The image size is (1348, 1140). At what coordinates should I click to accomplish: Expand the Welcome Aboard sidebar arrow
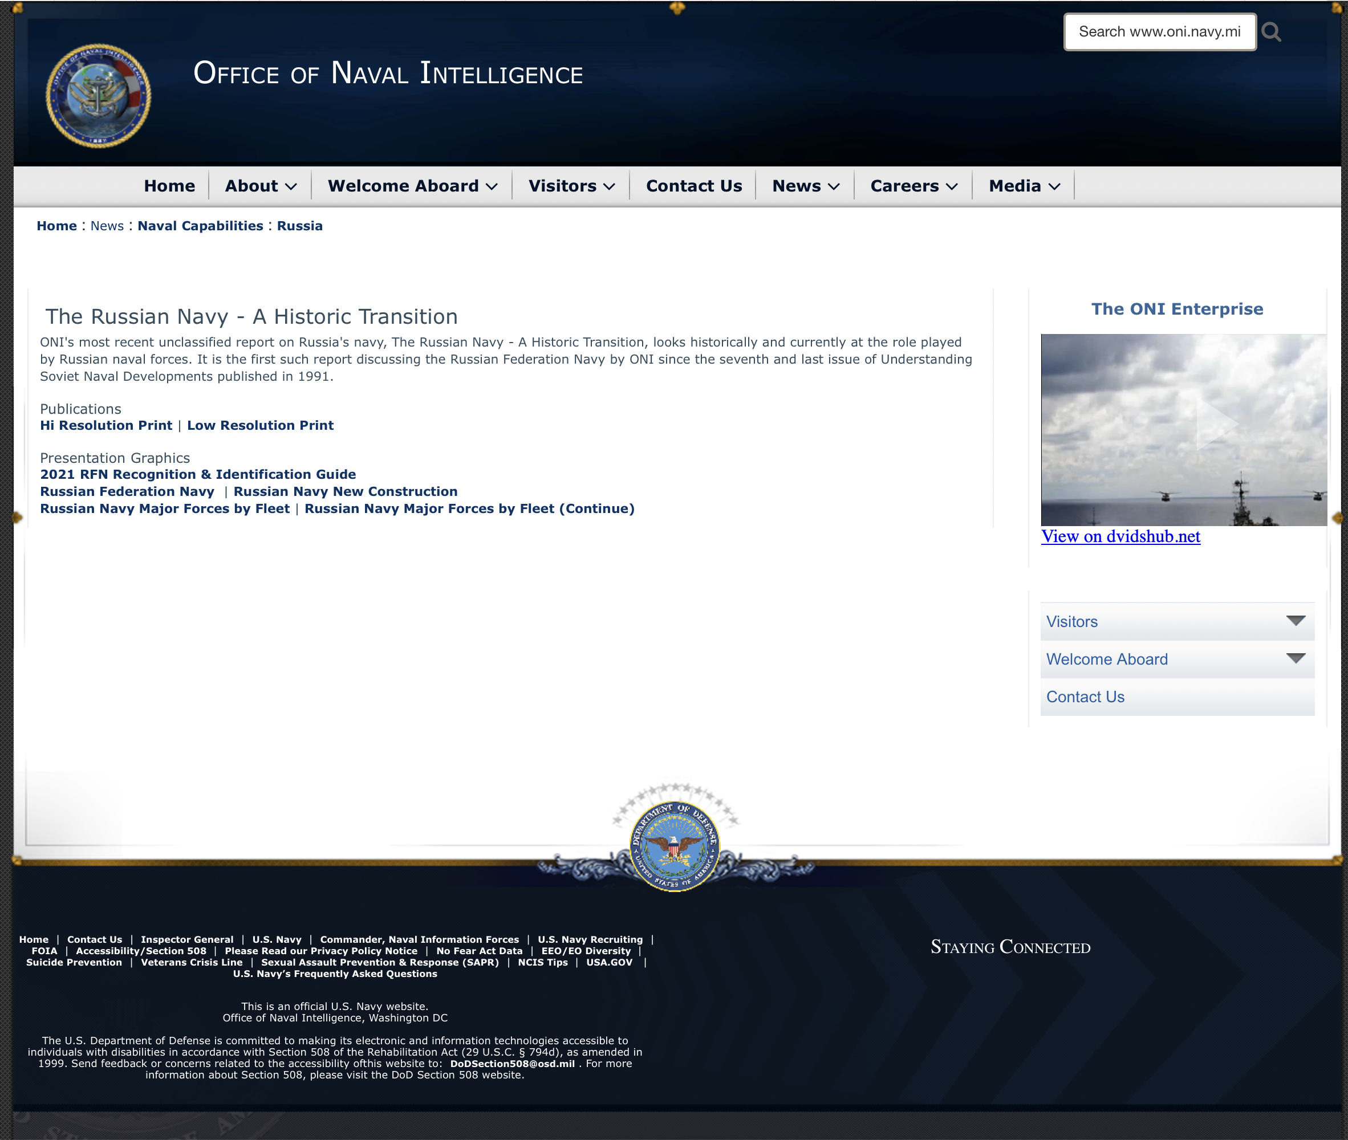[x=1296, y=658]
